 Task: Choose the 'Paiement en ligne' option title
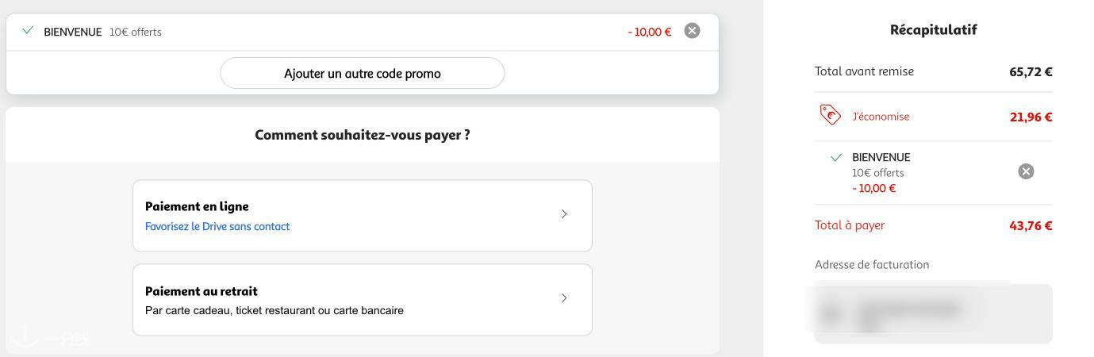197,206
